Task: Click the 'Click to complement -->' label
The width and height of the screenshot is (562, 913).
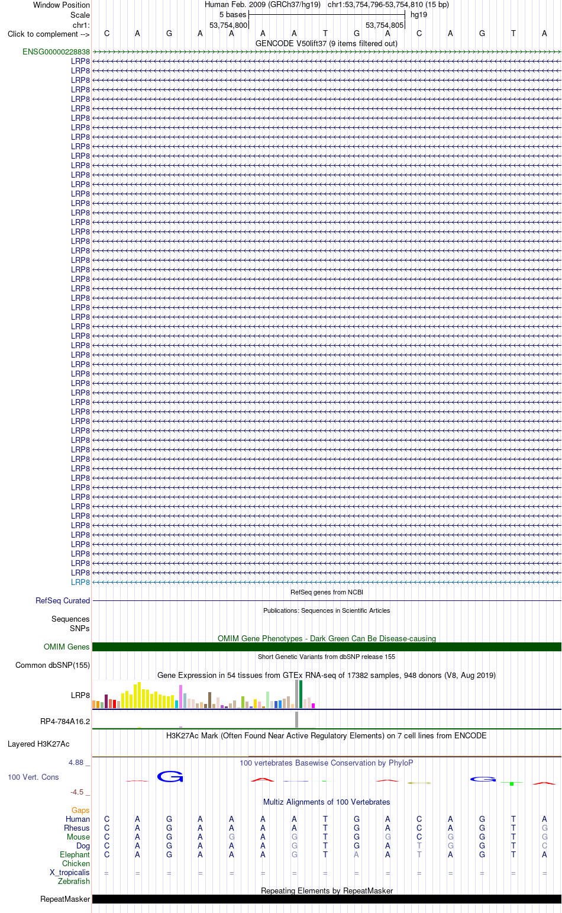Action: point(49,34)
